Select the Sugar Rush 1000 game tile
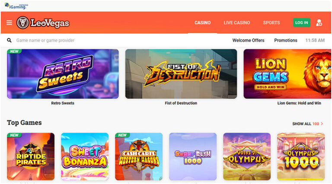332x184 pixels. [193, 156]
